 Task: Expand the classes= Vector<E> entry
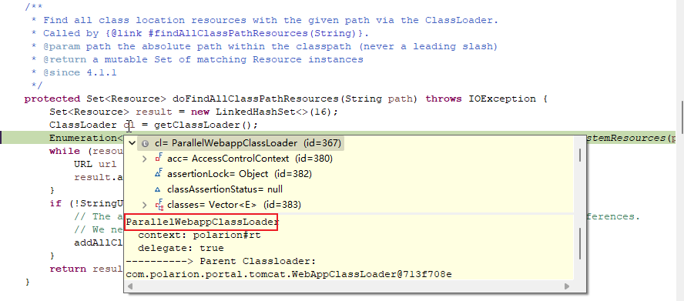pyautogui.click(x=145, y=205)
